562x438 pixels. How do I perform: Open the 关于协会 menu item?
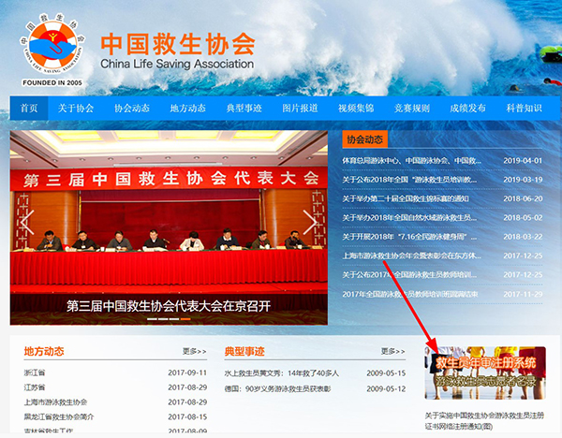click(76, 109)
